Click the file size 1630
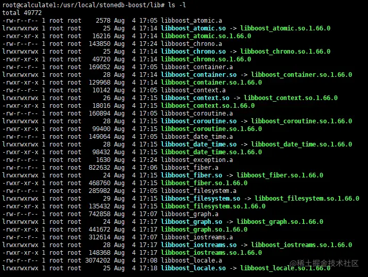 click(103, 160)
